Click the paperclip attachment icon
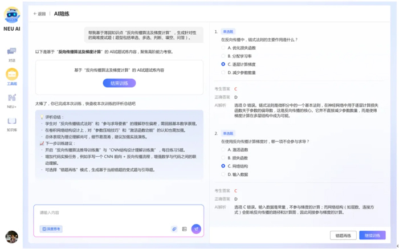 point(174,229)
